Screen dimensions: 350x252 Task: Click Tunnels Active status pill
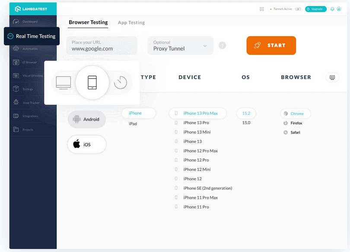pyautogui.click(x=285, y=9)
